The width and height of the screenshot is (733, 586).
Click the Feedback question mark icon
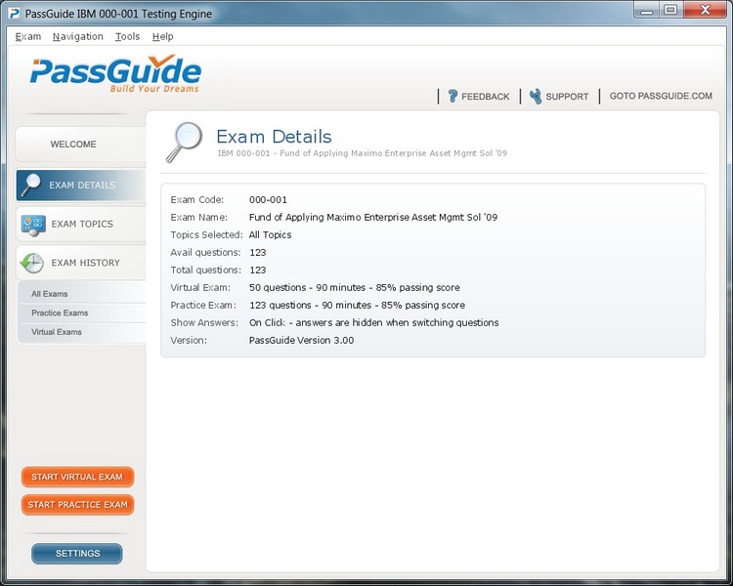(453, 96)
